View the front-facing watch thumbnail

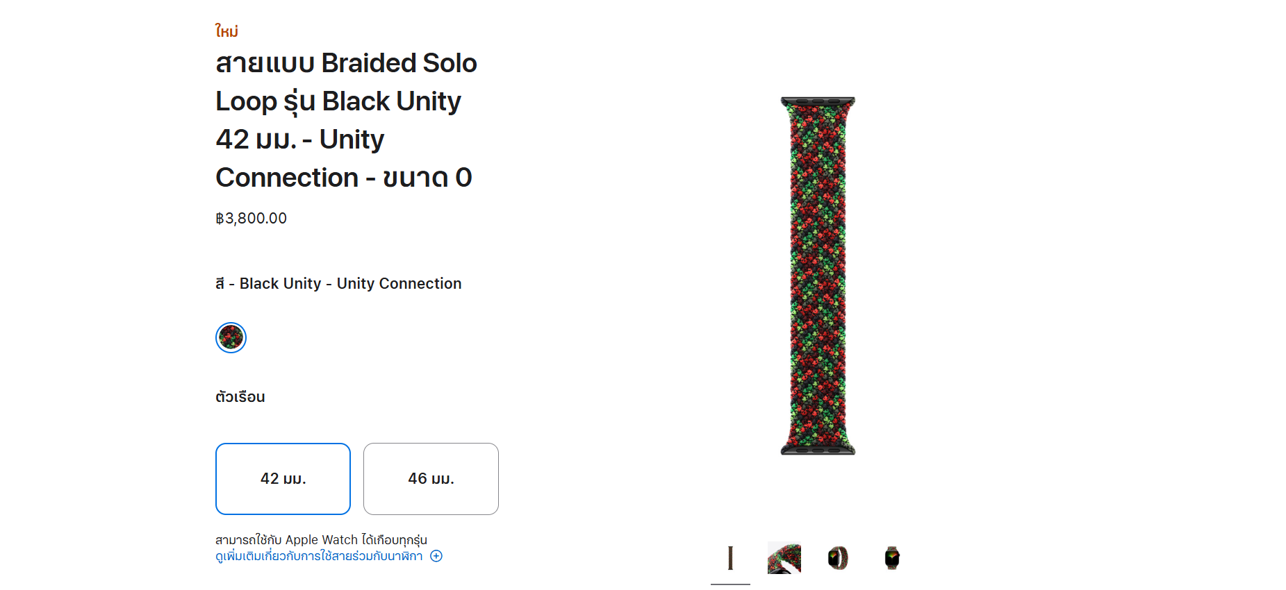tap(892, 558)
